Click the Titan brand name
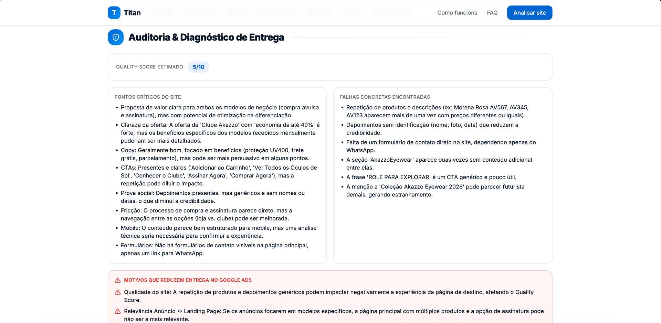Screen dimensions: 661x323 click(132, 13)
